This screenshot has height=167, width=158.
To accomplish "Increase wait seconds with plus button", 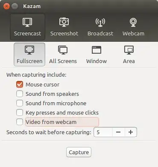I will tap(131, 132).
